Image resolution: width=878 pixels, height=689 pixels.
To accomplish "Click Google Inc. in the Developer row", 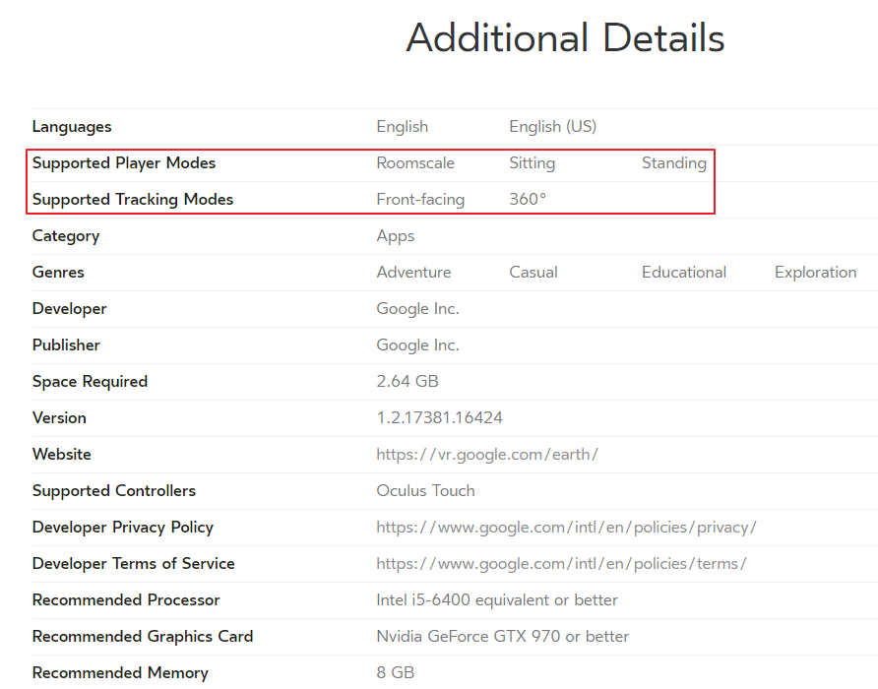I will [417, 309].
